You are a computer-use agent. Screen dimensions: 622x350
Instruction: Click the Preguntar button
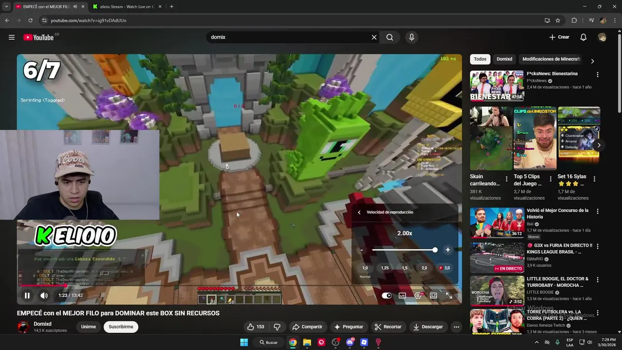point(348,327)
